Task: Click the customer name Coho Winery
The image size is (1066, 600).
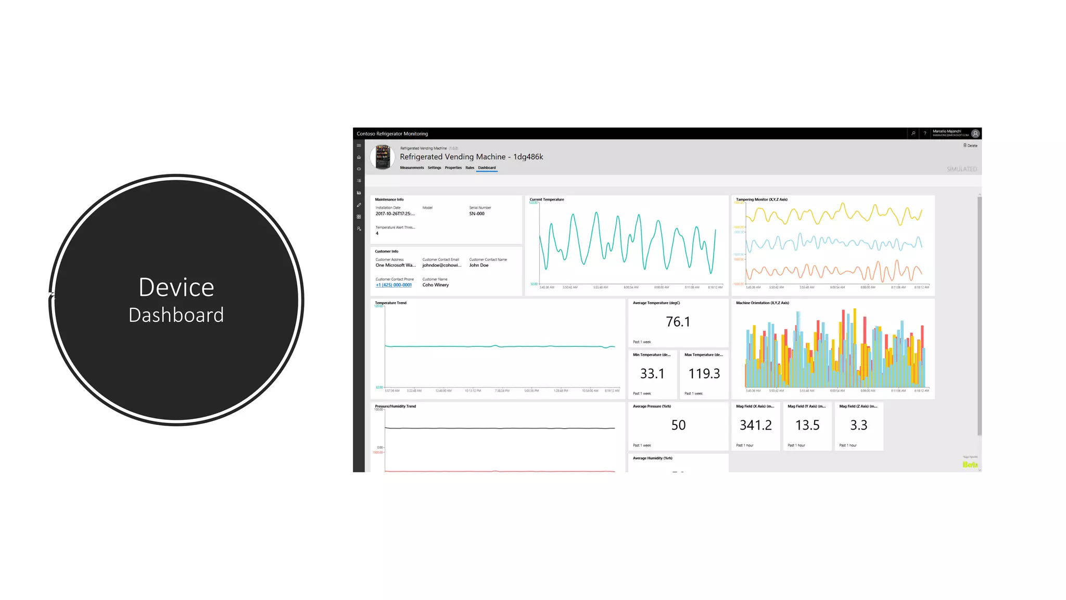Action: pyautogui.click(x=436, y=285)
